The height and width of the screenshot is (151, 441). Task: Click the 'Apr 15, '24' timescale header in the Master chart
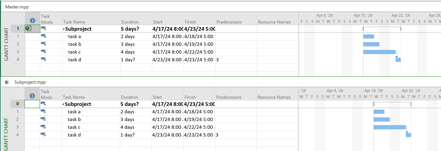pos(363,16)
